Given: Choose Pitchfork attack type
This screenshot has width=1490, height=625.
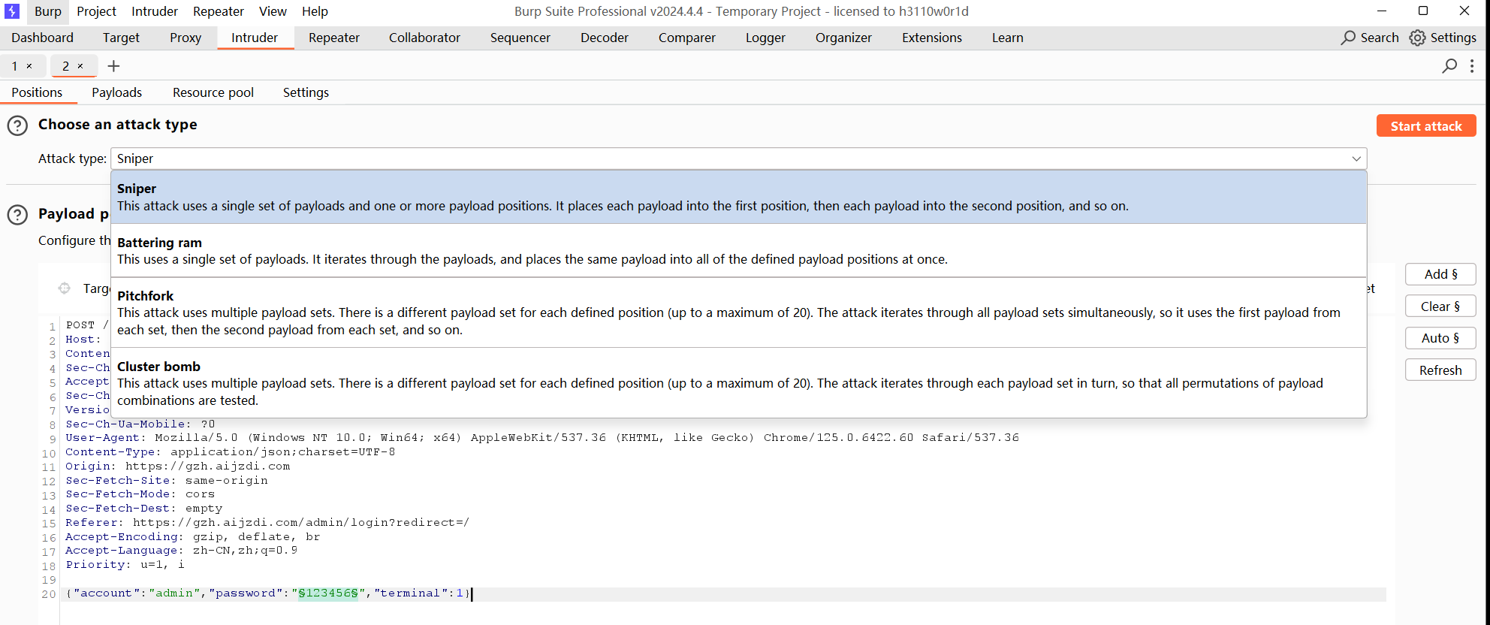Looking at the screenshot, I should [738, 312].
